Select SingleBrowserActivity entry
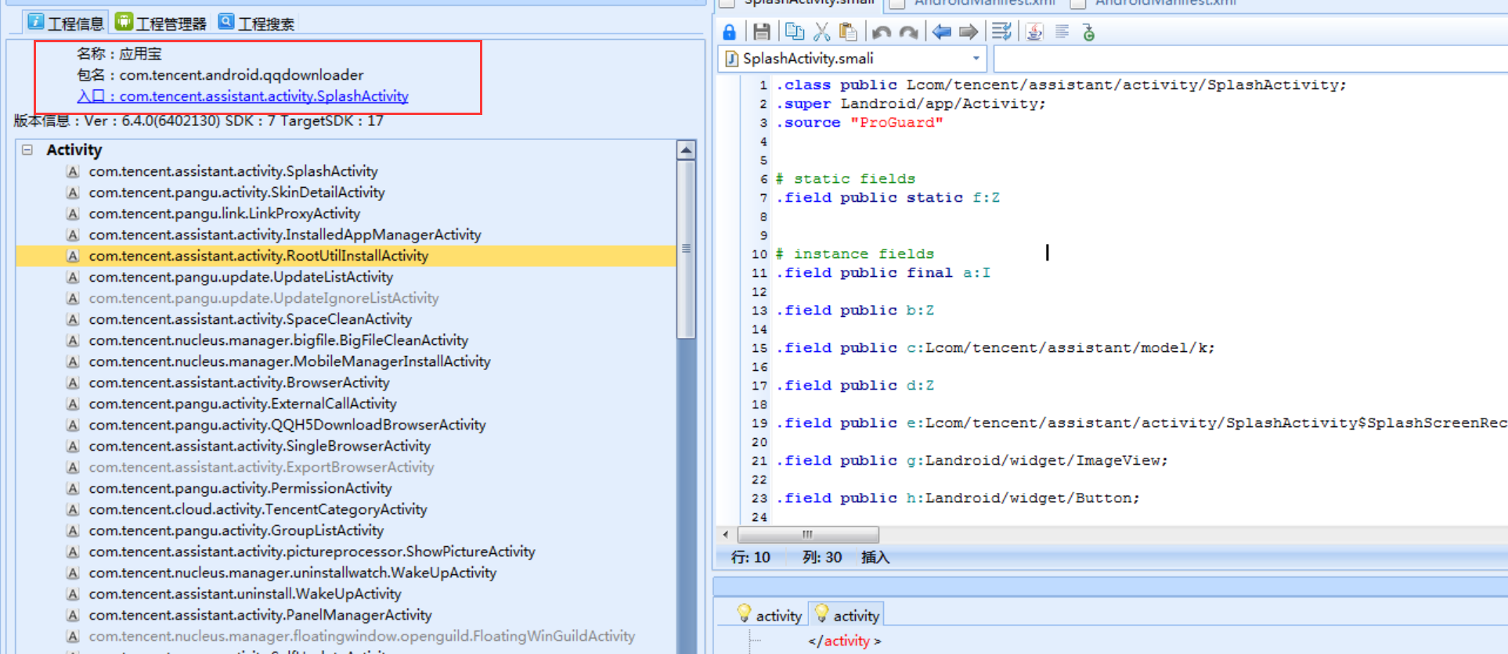This screenshot has width=1508, height=654. point(260,446)
